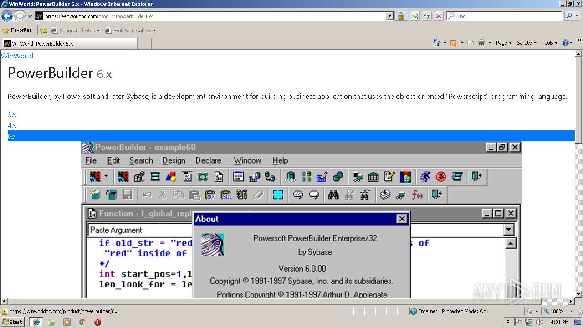
Task: Go back with the IE back arrow
Action: click(7, 16)
